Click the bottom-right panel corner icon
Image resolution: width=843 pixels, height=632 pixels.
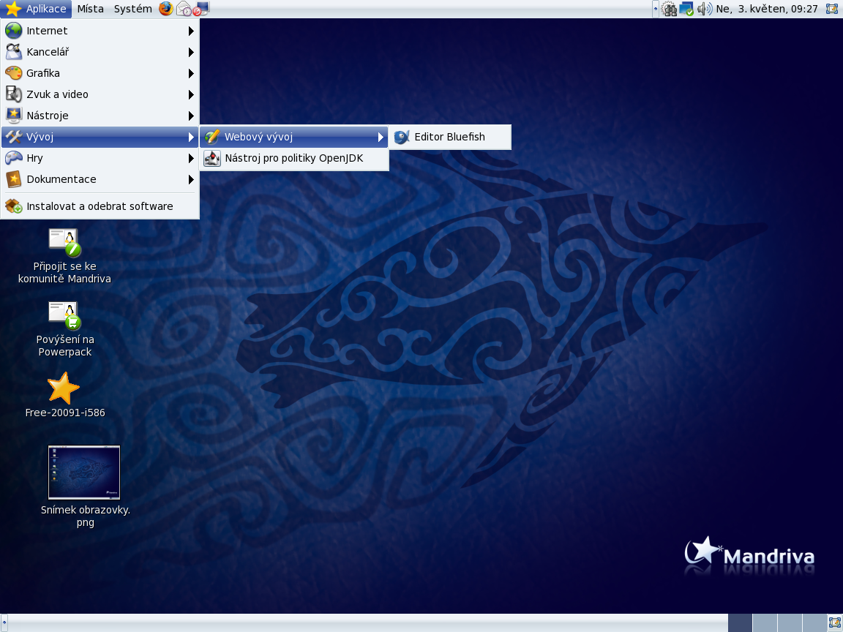[x=833, y=623]
